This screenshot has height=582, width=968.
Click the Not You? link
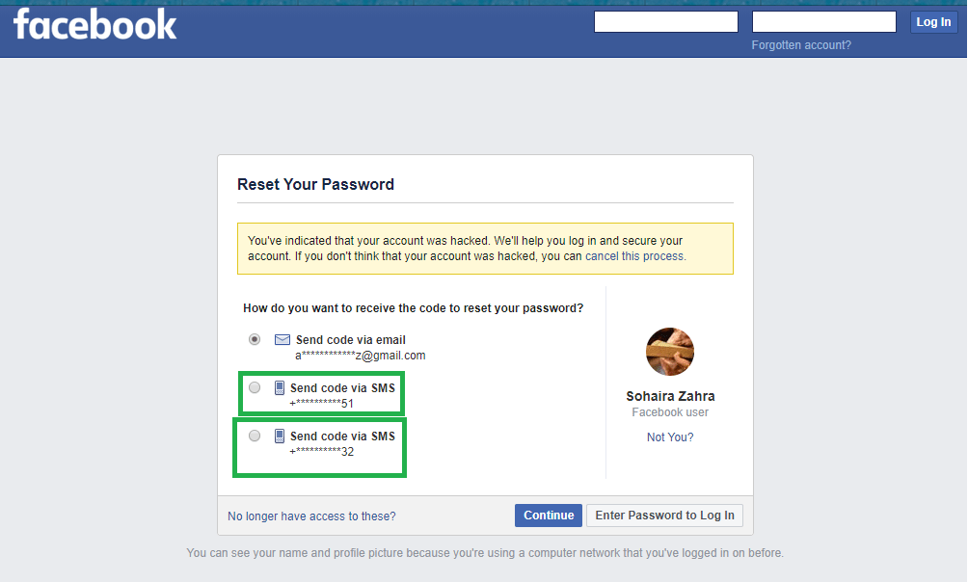point(670,436)
